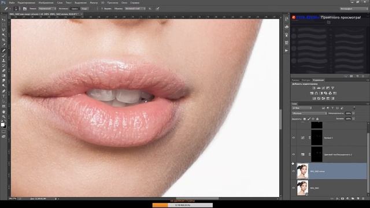
Task: Select the Кривые 1 layer mask thumbnail
Action: [x=317, y=138]
